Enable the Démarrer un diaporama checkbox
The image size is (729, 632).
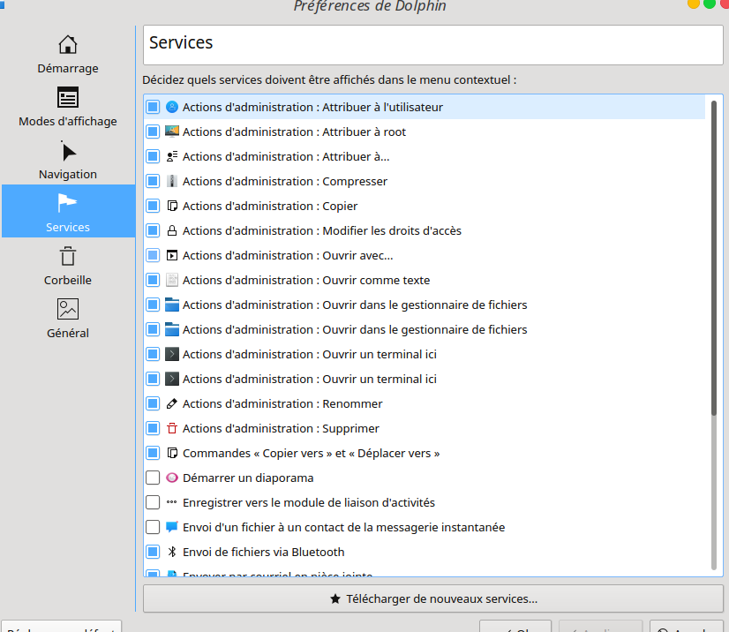coord(153,478)
